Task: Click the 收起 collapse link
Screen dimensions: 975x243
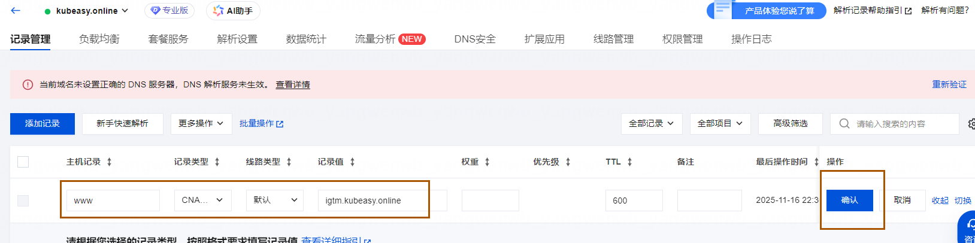Action: click(940, 201)
